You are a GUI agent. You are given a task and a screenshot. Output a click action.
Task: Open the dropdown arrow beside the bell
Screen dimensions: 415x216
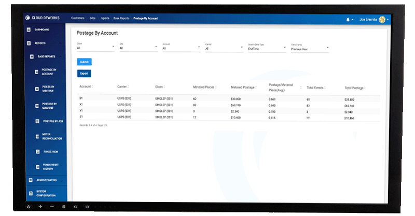point(353,20)
